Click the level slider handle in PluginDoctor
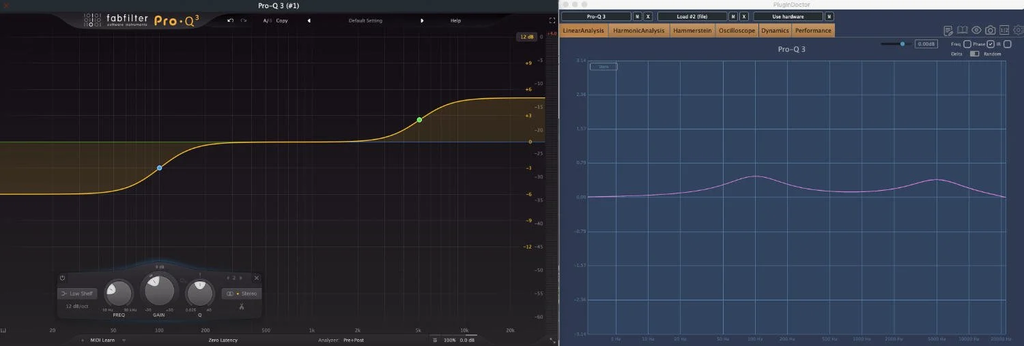The image size is (1024, 346). 902,44
